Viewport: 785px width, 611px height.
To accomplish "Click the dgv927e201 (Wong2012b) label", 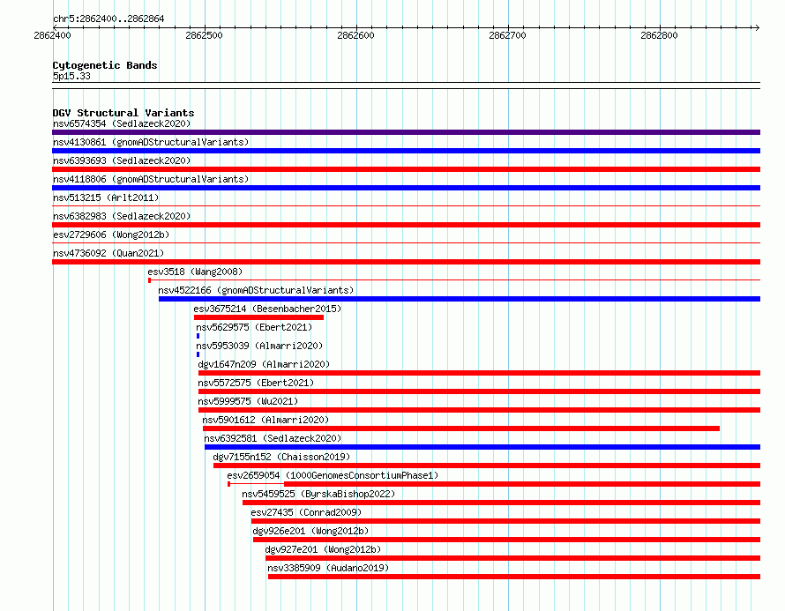I will pyautogui.click(x=323, y=549).
